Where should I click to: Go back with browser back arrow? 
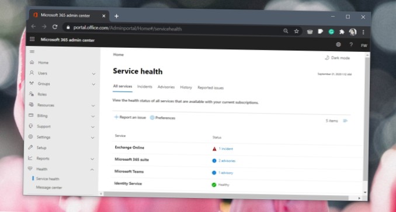coord(33,26)
